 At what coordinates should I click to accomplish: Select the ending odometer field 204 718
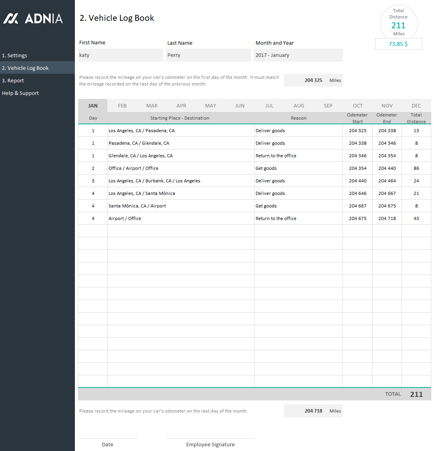pos(313,411)
